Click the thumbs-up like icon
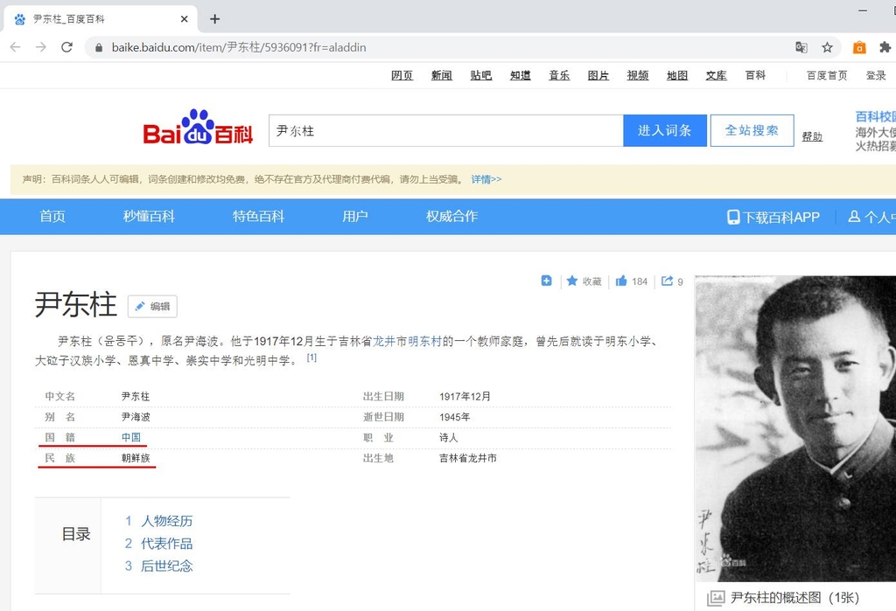Screen dimensions: 896x611 click(621, 281)
